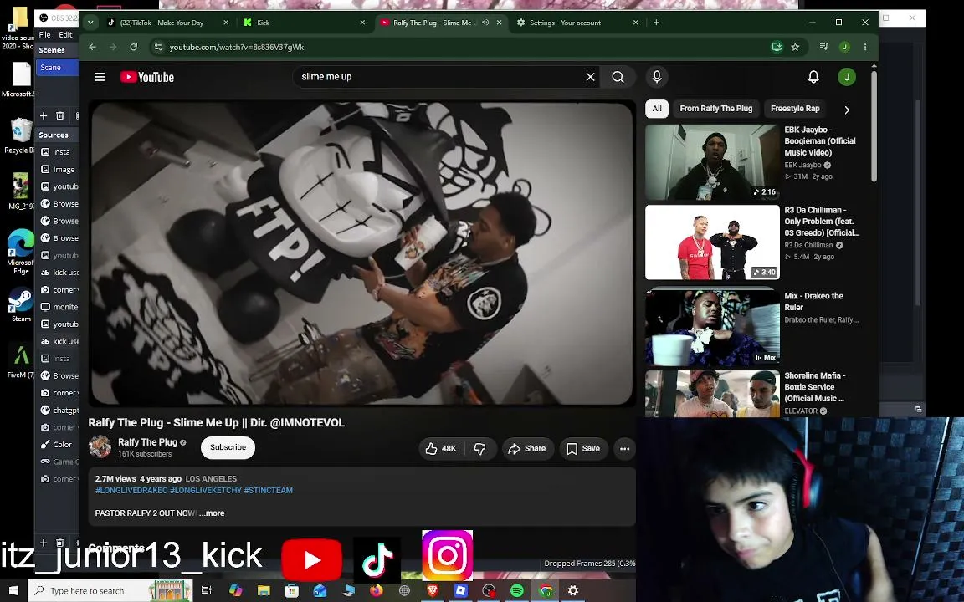Open Chrome tab search dropdown

pos(90,22)
